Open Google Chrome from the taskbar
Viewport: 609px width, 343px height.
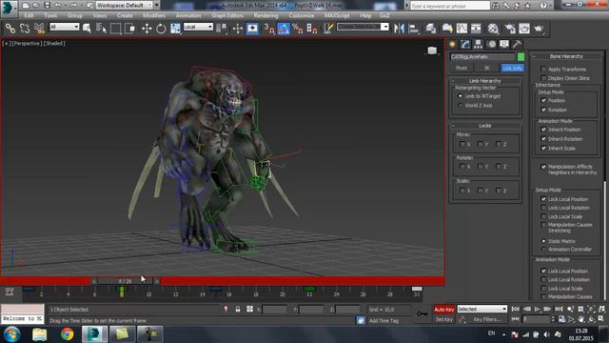[x=67, y=334]
